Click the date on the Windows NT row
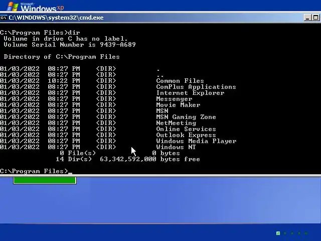Screen dimensions: 321x241 pos(20,147)
